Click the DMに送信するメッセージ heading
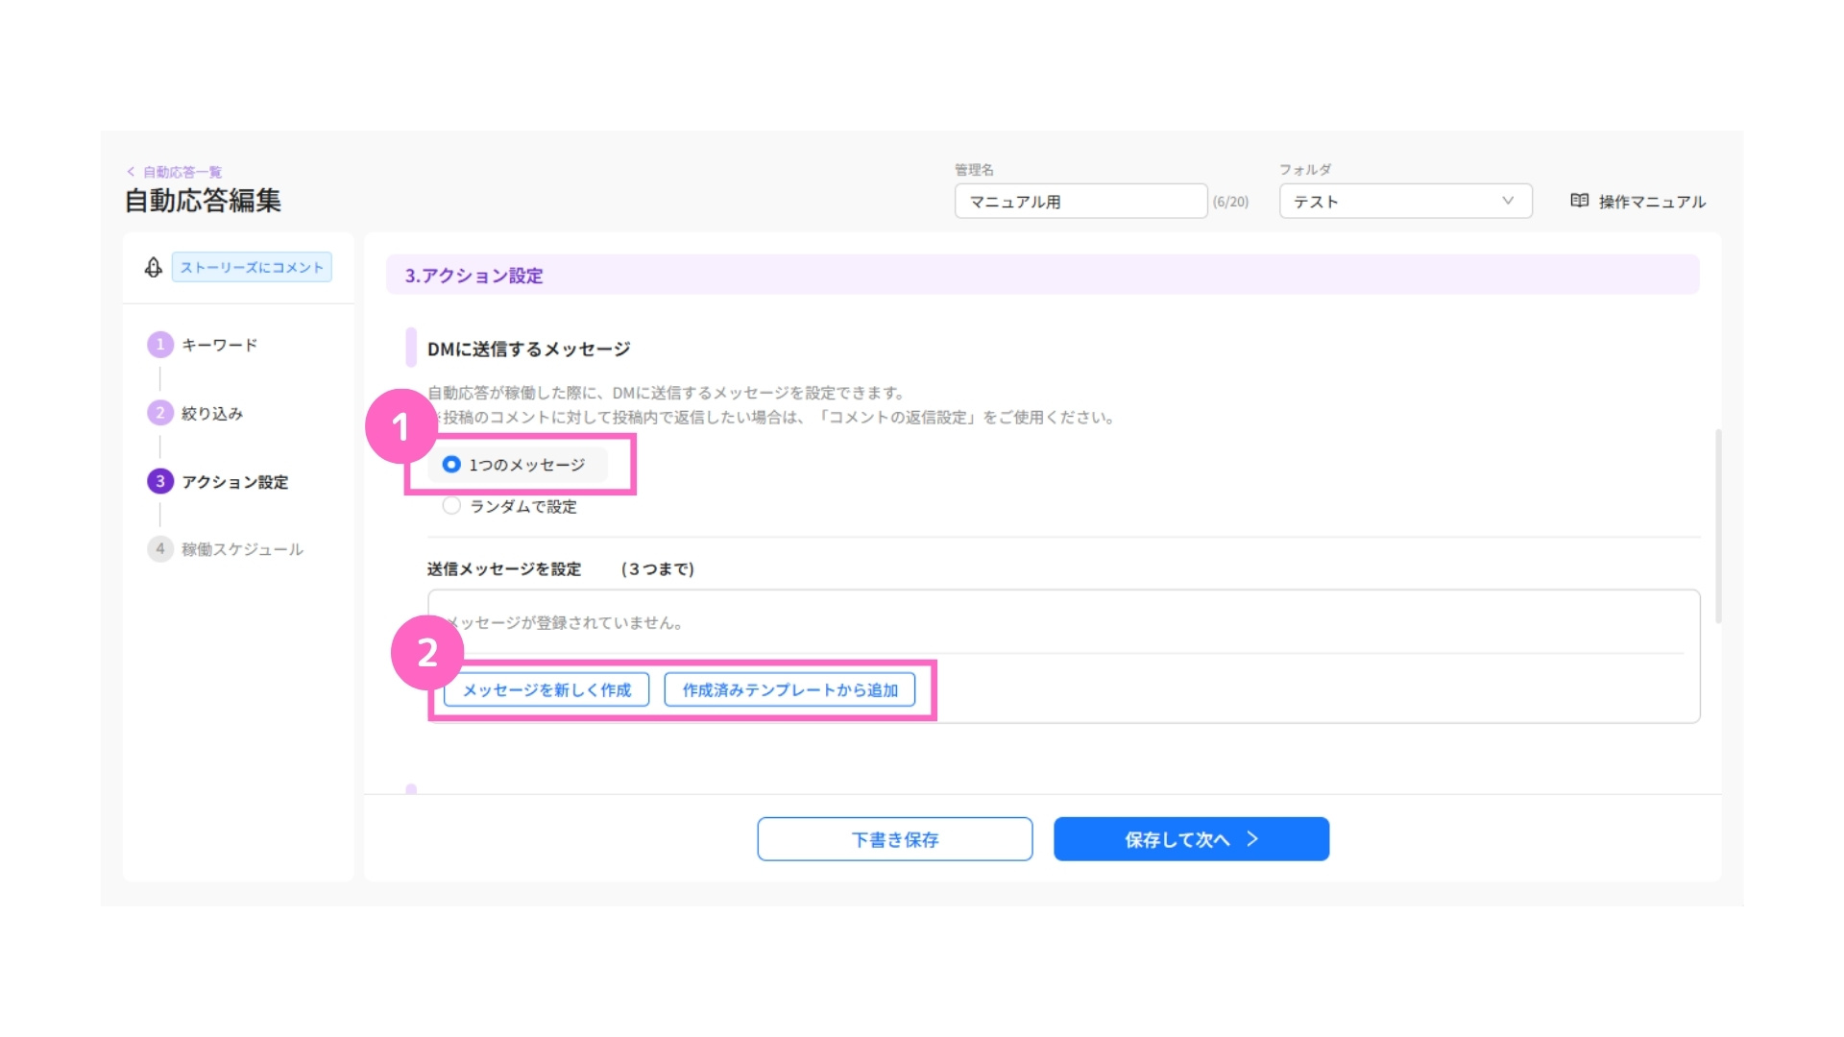 tap(528, 349)
